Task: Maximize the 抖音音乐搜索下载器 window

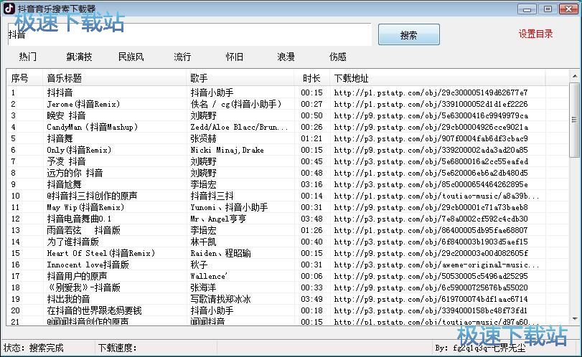Action: point(548,9)
